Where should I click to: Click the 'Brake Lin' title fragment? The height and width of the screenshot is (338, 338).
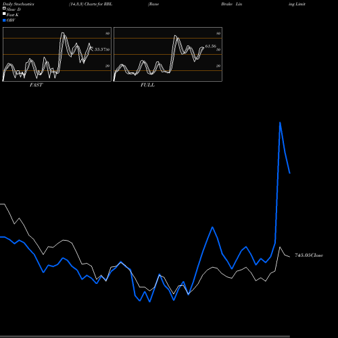(232, 4)
